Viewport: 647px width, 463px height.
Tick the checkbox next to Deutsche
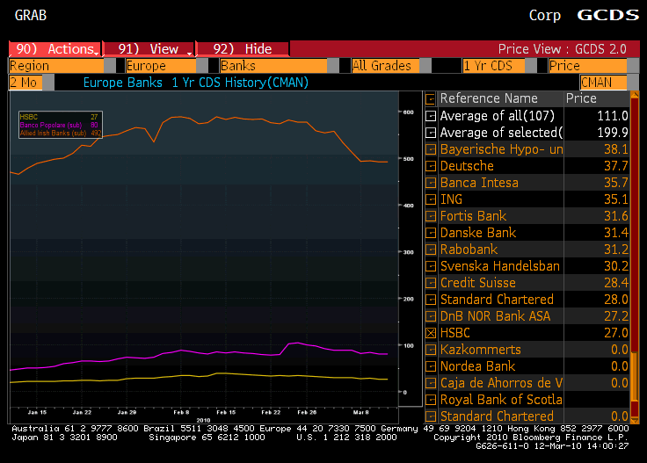(431, 166)
